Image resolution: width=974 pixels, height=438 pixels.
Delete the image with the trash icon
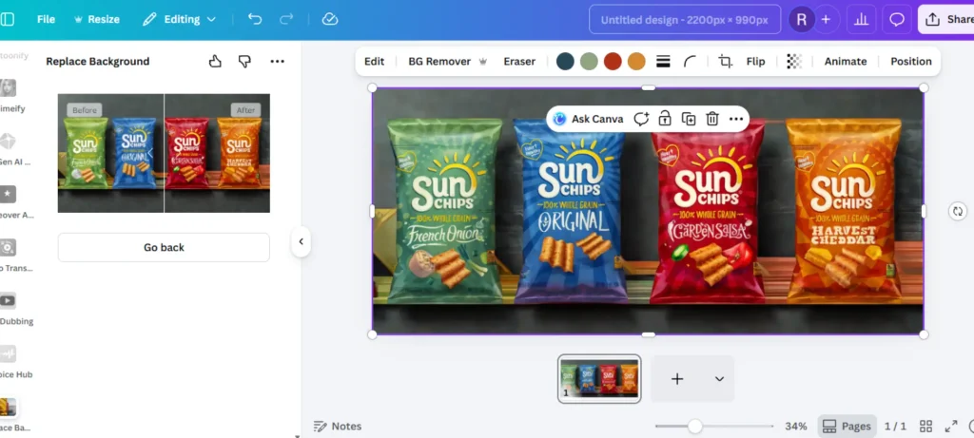pos(711,119)
